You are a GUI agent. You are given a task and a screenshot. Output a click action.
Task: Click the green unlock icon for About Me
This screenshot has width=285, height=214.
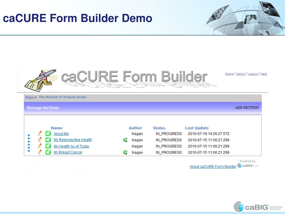pyautogui.click(x=48, y=133)
